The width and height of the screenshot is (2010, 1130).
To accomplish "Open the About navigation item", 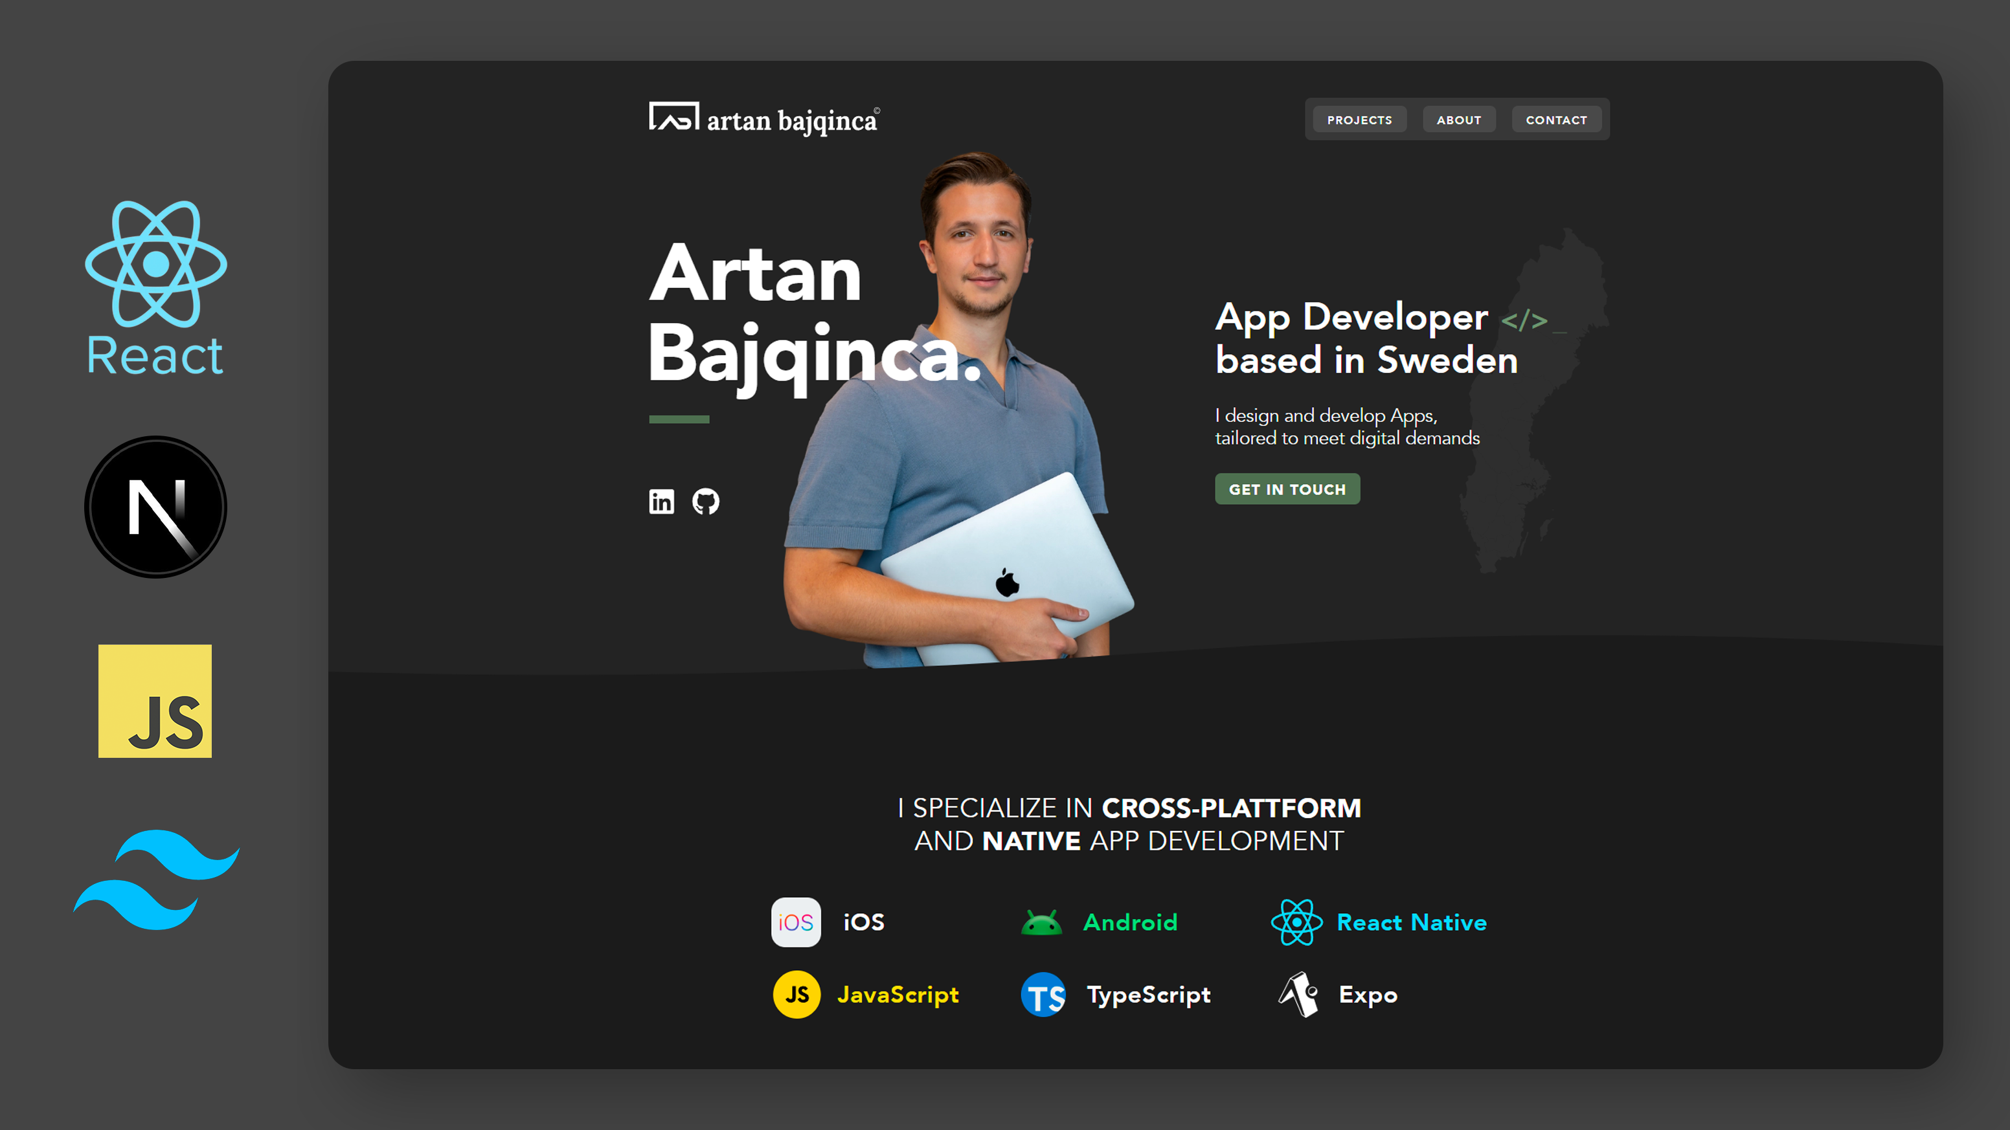I will pyautogui.click(x=1458, y=119).
